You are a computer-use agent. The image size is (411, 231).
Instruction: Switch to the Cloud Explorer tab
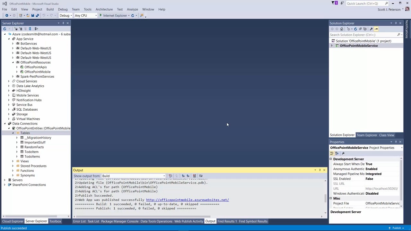[x=13, y=221]
